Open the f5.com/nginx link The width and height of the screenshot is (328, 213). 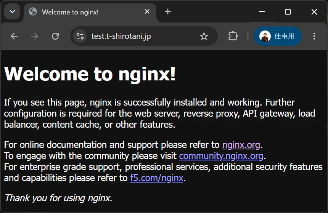pyautogui.click(x=157, y=178)
